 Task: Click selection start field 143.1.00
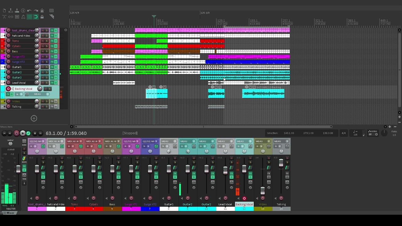point(289,133)
